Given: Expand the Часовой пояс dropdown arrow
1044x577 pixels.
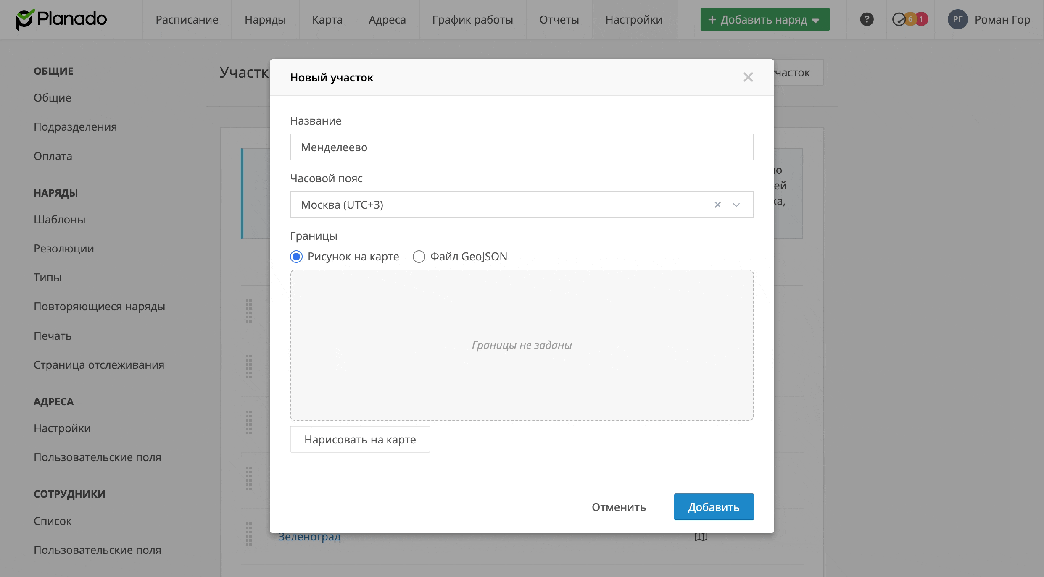Looking at the screenshot, I should click(x=736, y=205).
